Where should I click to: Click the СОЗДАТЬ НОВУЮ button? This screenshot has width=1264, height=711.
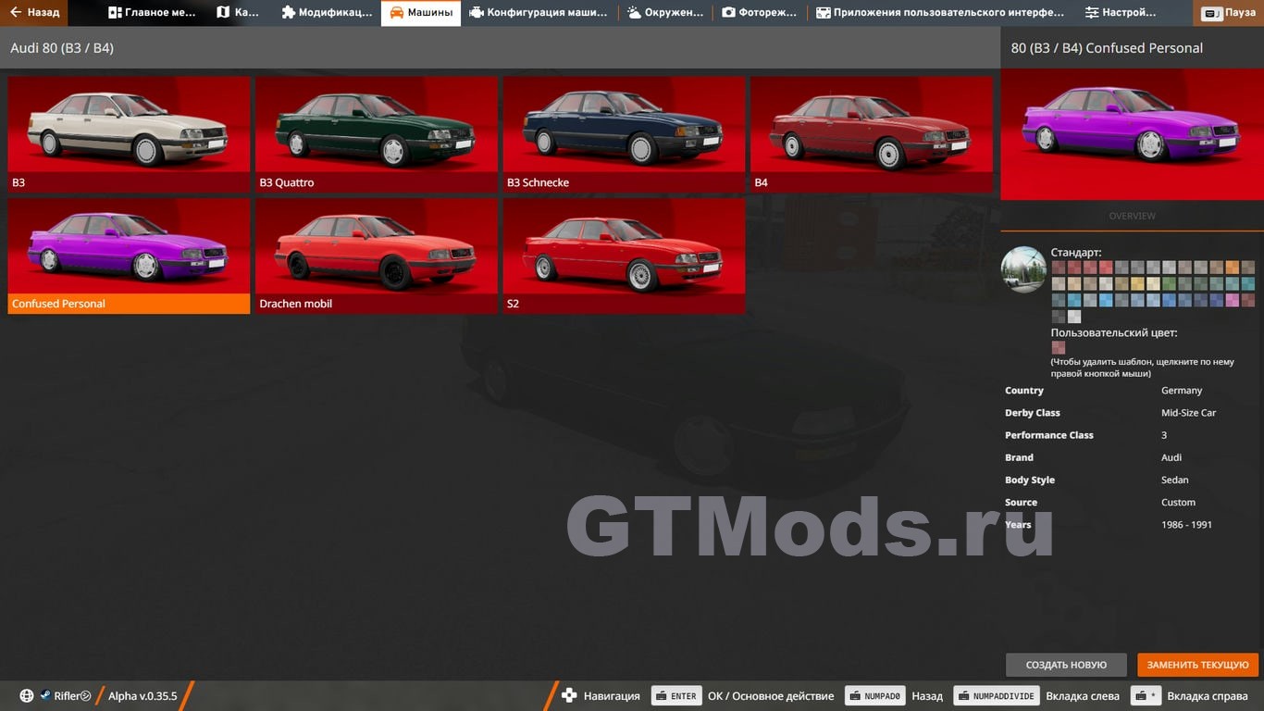coord(1066,665)
